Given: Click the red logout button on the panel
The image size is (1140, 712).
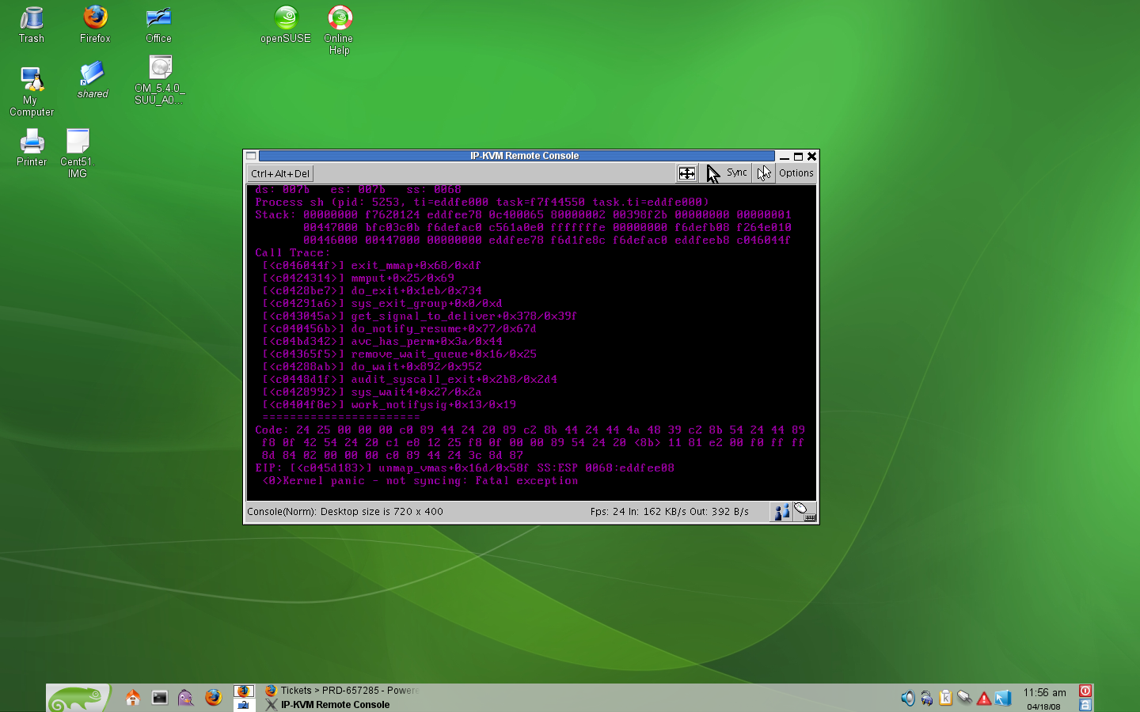Looking at the screenshot, I should (x=1085, y=691).
